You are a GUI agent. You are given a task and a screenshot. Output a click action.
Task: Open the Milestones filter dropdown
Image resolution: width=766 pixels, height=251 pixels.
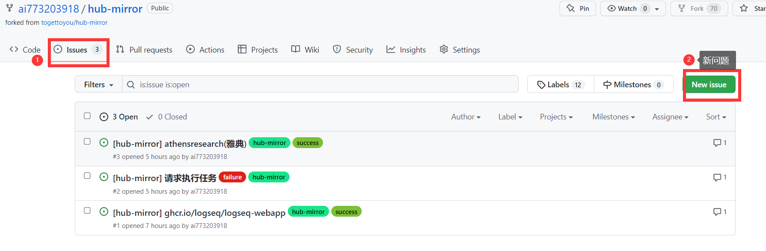click(613, 117)
